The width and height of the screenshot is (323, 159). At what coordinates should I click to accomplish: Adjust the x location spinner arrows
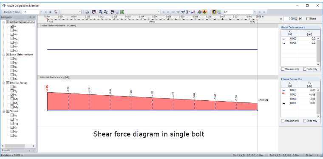pos(296,19)
